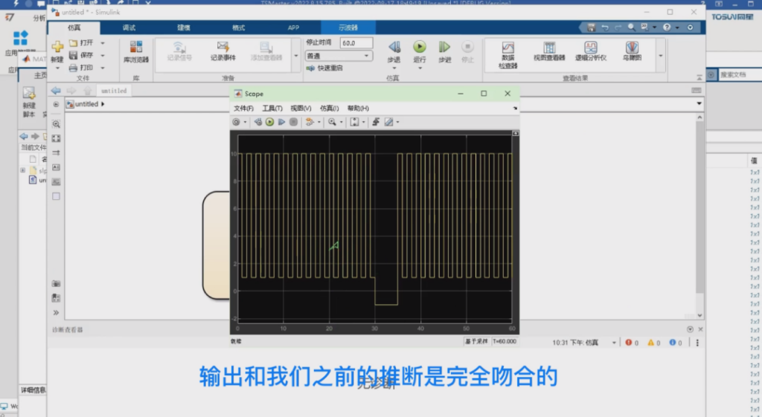
Task: Expand the slprj folder tree node
Action: click(x=23, y=170)
